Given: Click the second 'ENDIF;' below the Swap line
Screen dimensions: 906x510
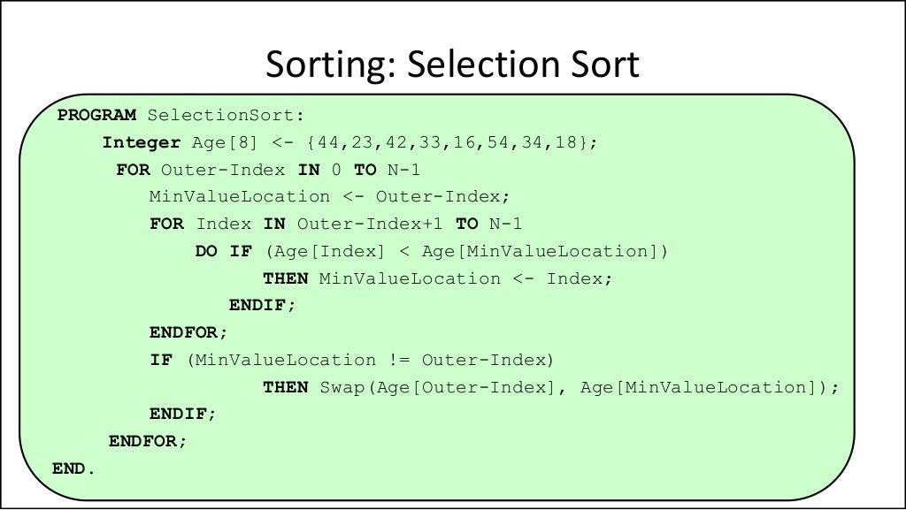Looking at the screenshot, I should click(182, 414).
